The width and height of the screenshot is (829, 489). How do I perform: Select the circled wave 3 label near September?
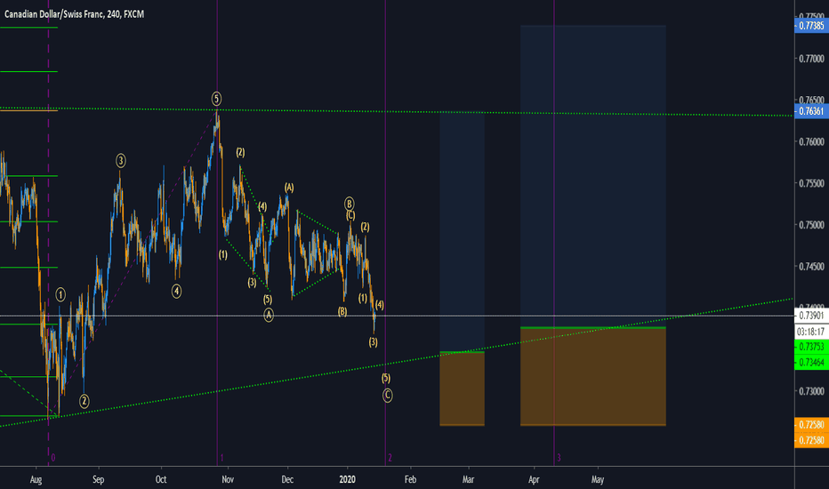pyautogui.click(x=120, y=161)
